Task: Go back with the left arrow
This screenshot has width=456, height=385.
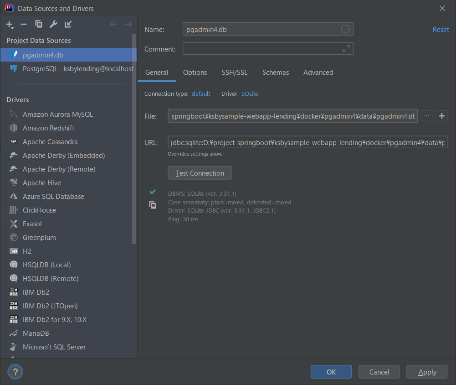Action: pos(113,24)
